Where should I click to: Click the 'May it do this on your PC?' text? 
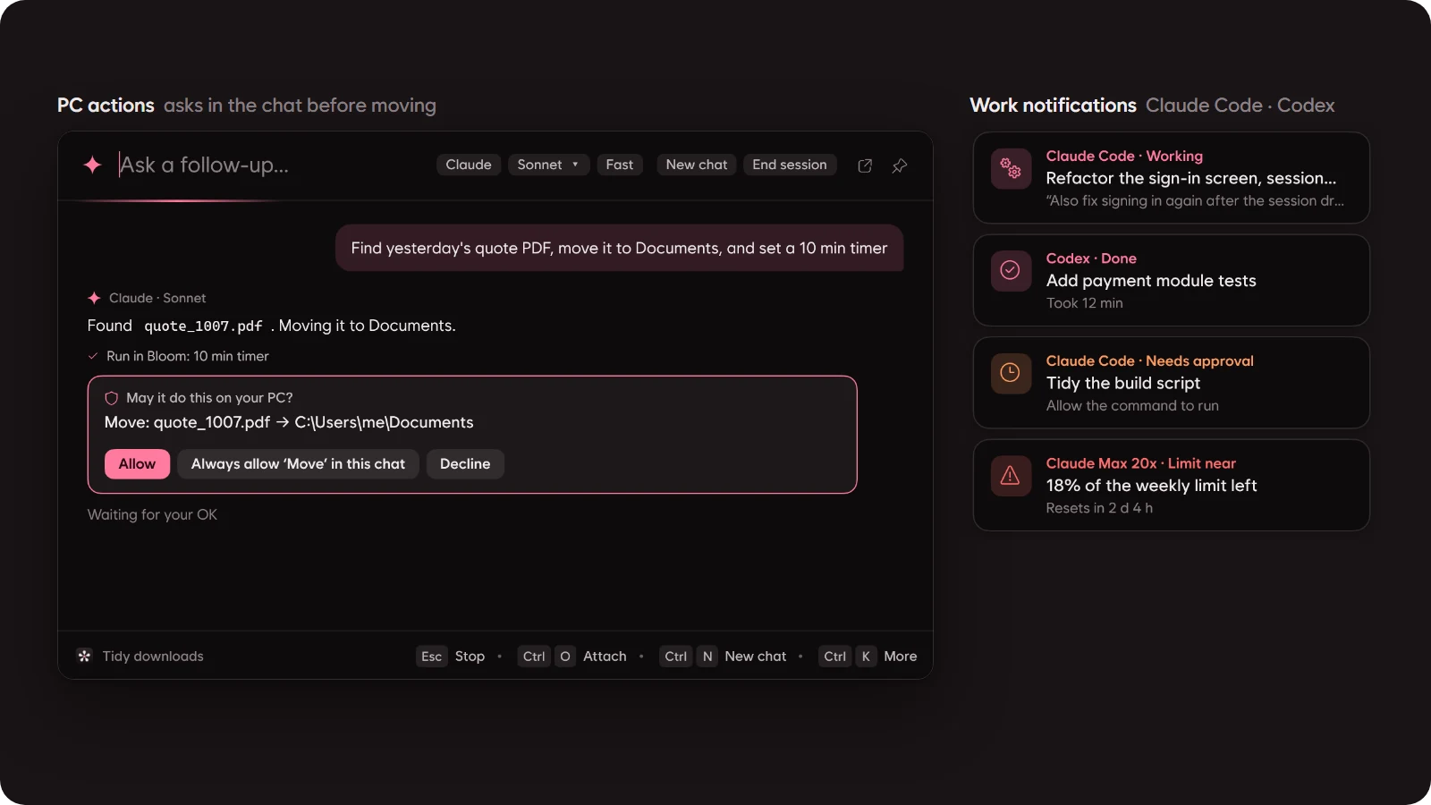pyautogui.click(x=209, y=398)
